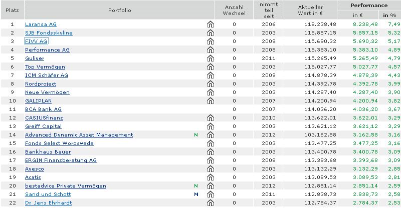The height and width of the screenshot is (208, 402).
Task: Click the house icon beside Nordproject
Action: 211,83
